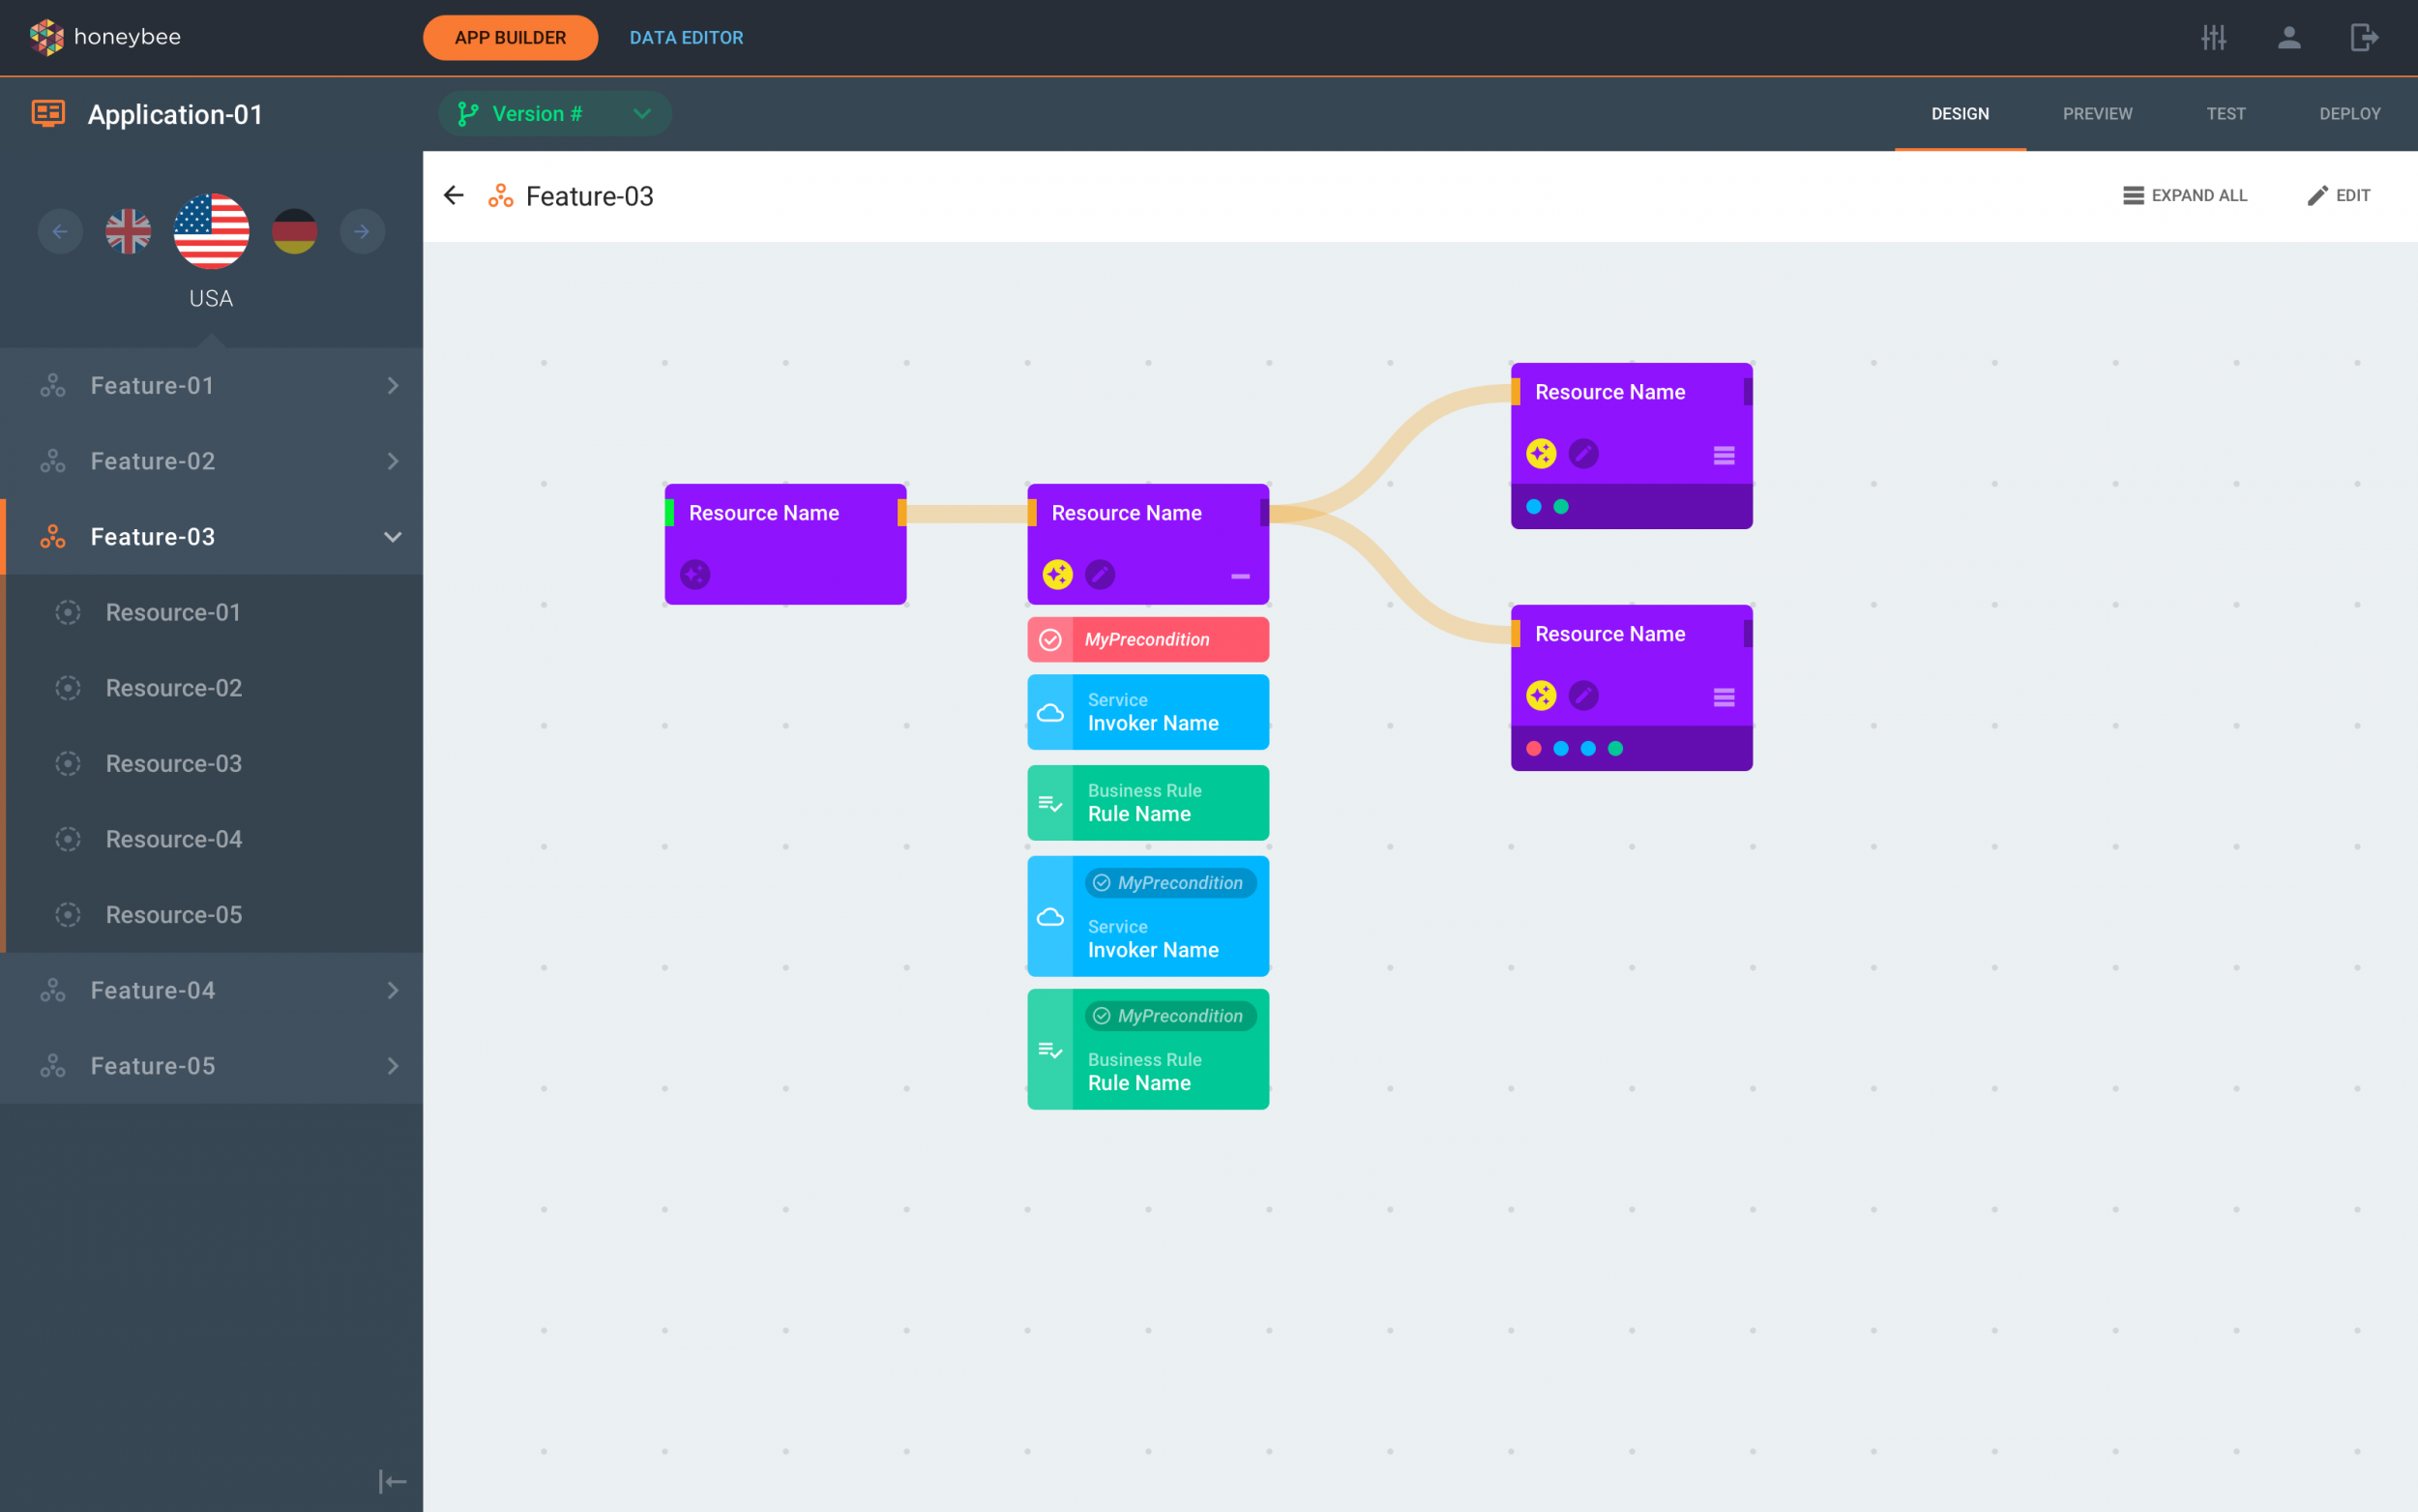Open the user account icon
The width and height of the screenshot is (2418, 1512).
(x=2290, y=37)
